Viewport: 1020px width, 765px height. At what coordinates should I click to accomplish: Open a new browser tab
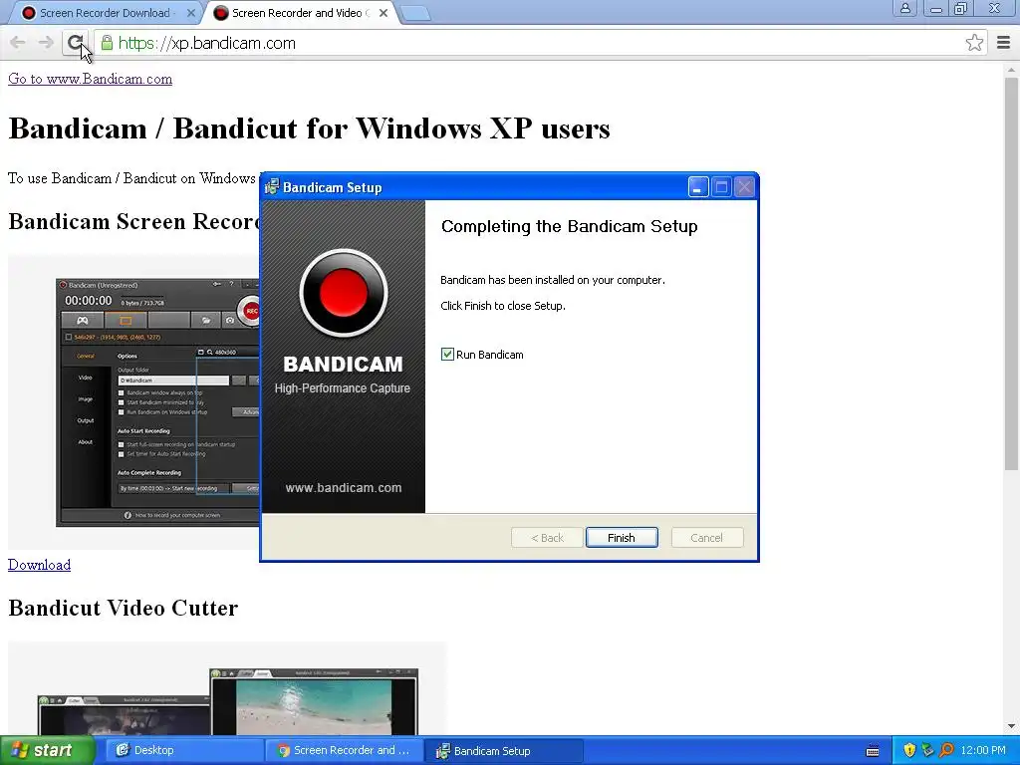coord(415,13)
